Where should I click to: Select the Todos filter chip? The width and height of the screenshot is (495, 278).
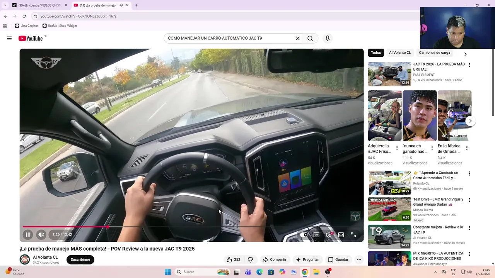tap(376, 53)
